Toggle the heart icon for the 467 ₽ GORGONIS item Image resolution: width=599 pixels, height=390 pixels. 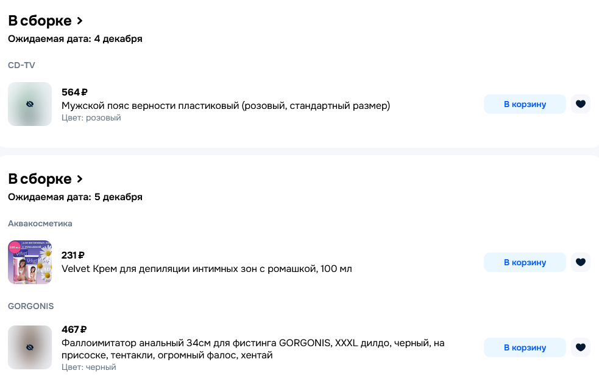click(x=580, y=347)
